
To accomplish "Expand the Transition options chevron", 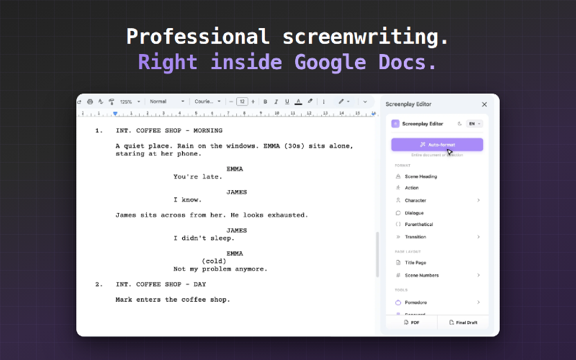I will (x=478, y=237).
